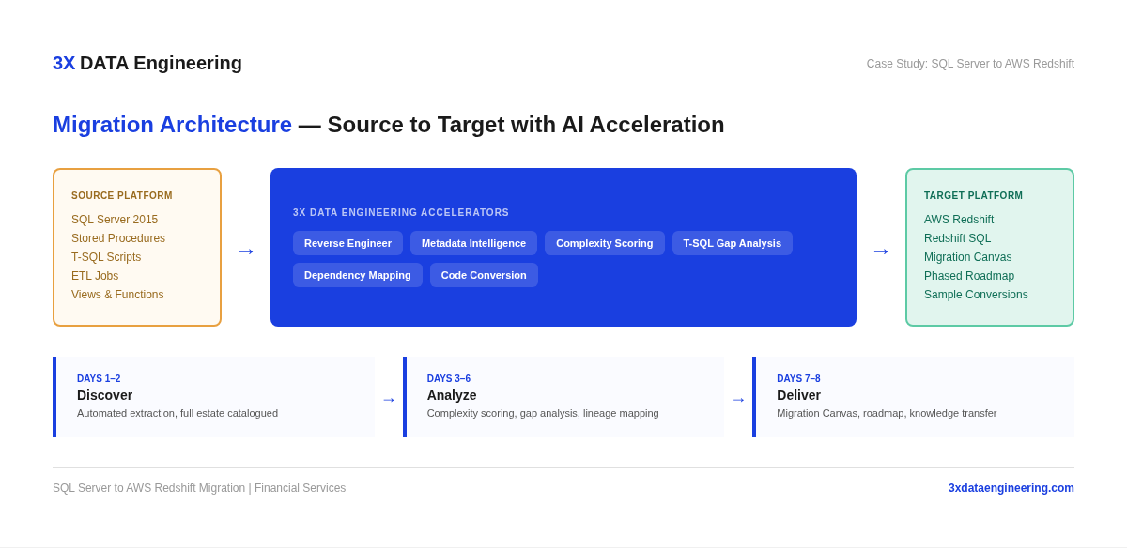
Task: Click the 3X DATA Engineering logo text
Action: 147,63
